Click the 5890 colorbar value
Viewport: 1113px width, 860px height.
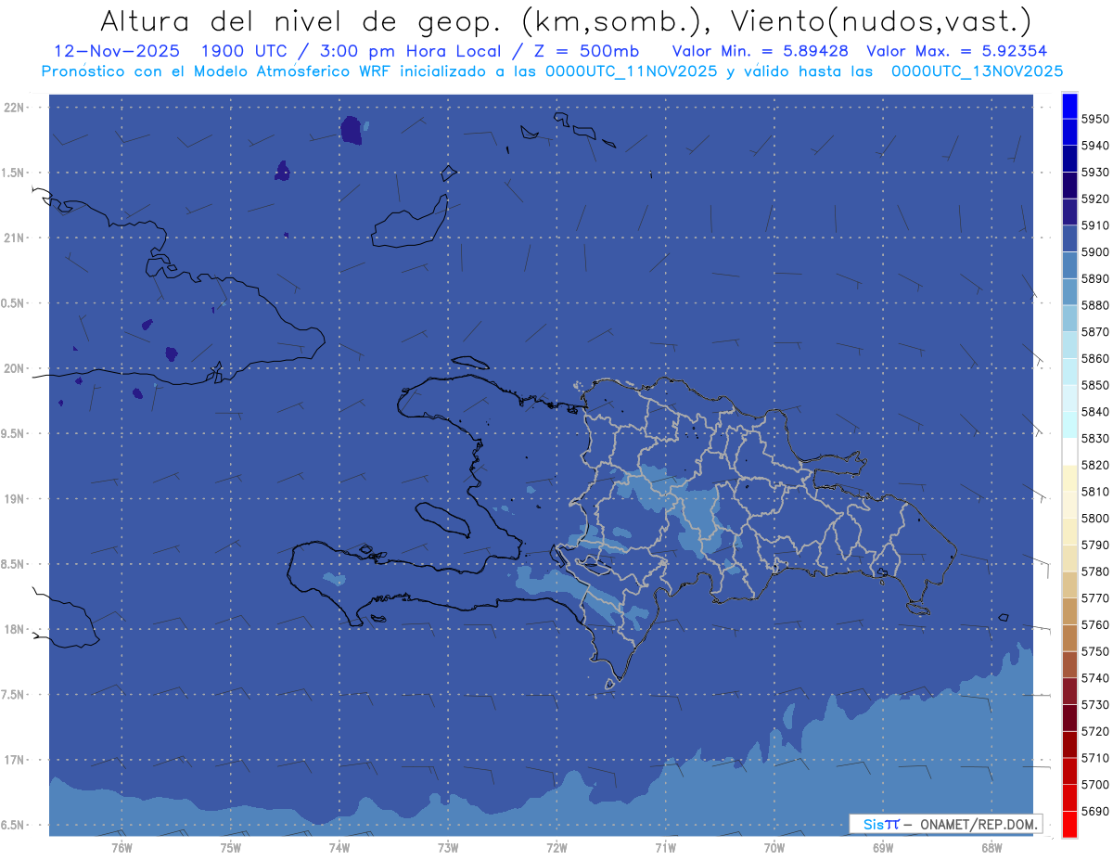point(1095,278)
